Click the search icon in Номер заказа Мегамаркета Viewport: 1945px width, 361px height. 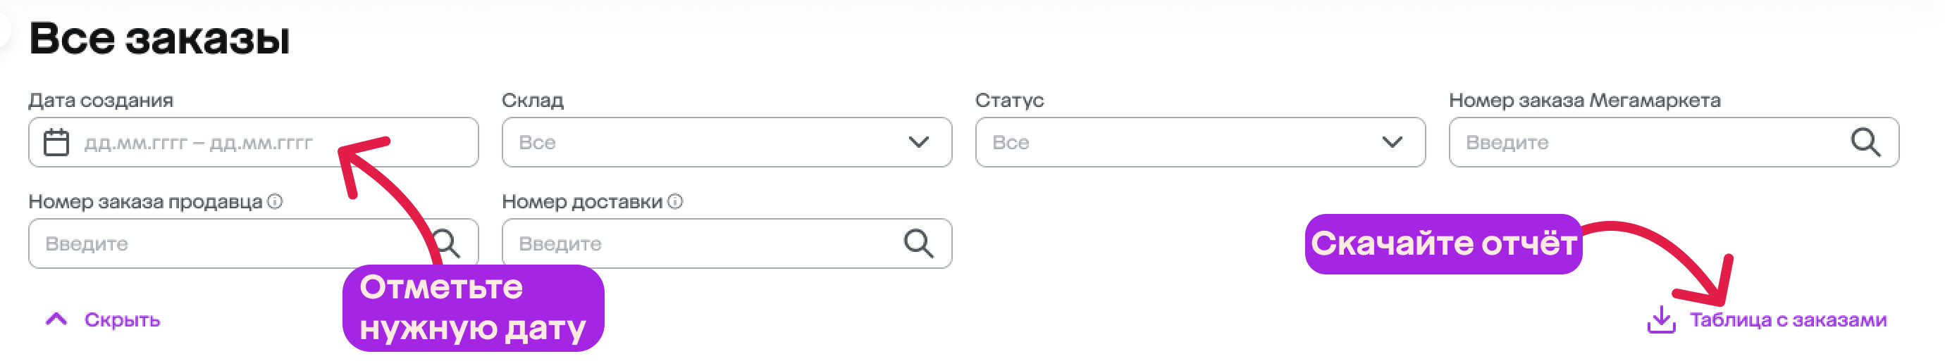click(1864, 141)
